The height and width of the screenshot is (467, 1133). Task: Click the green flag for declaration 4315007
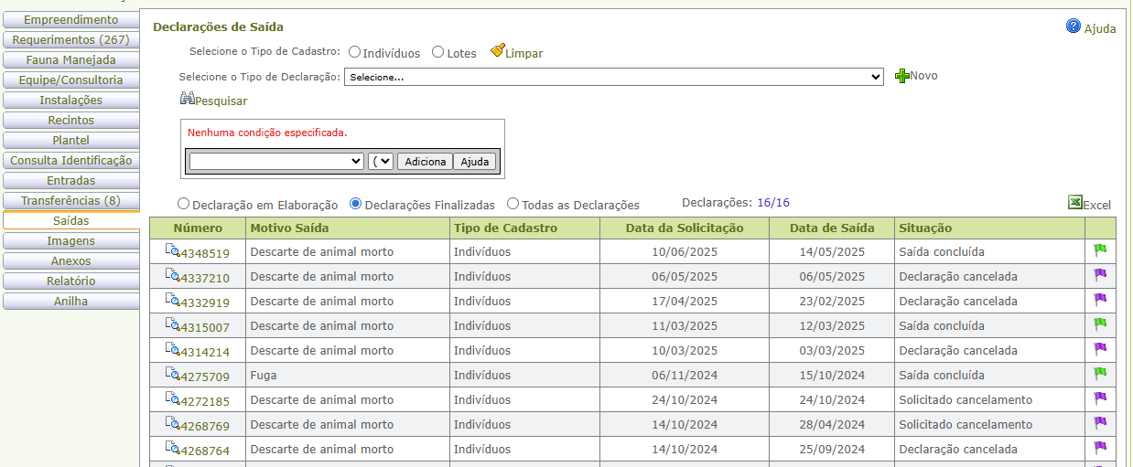(x=1100, y=324)
